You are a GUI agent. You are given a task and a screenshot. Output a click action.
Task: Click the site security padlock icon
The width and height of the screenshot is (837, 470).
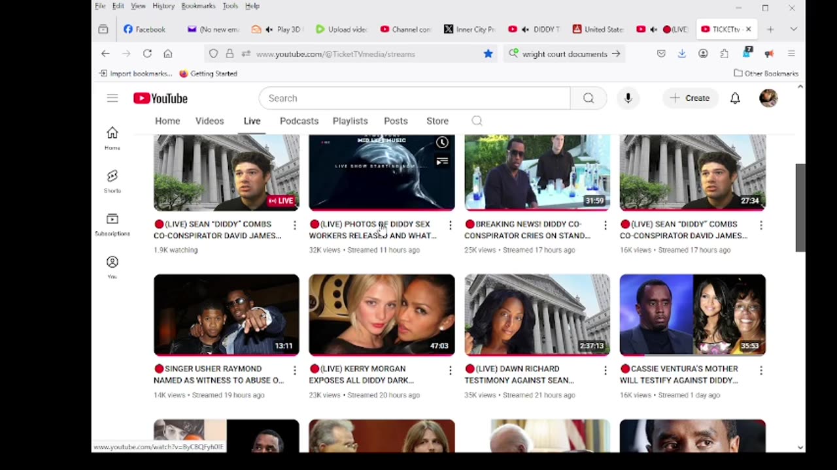[230, 54]
